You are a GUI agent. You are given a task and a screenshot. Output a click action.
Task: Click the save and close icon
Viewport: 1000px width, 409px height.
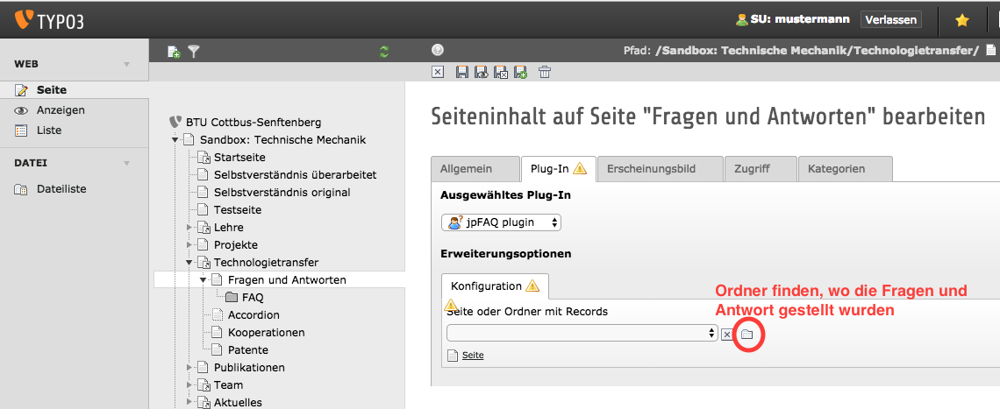501,73
